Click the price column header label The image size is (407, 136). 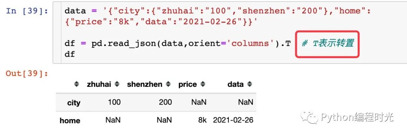click(188, 85)
